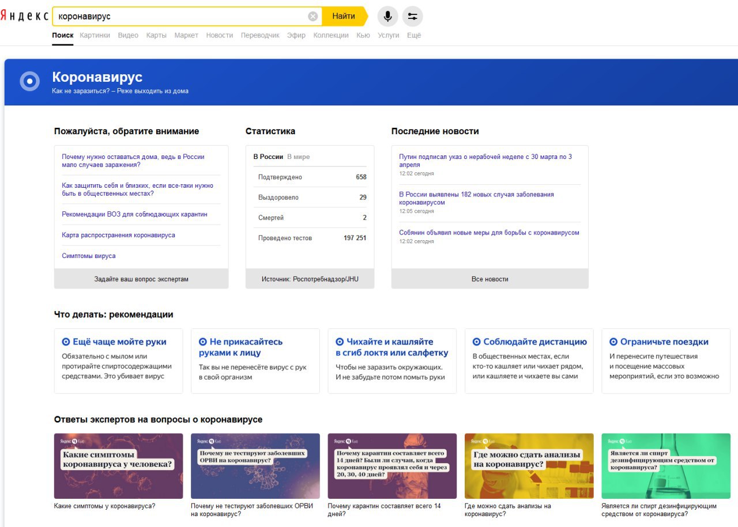Click caption Является ли спирт дезинфицирующим средством
The height and width of the screenshot is (527, 738).
tap(659, 510)
